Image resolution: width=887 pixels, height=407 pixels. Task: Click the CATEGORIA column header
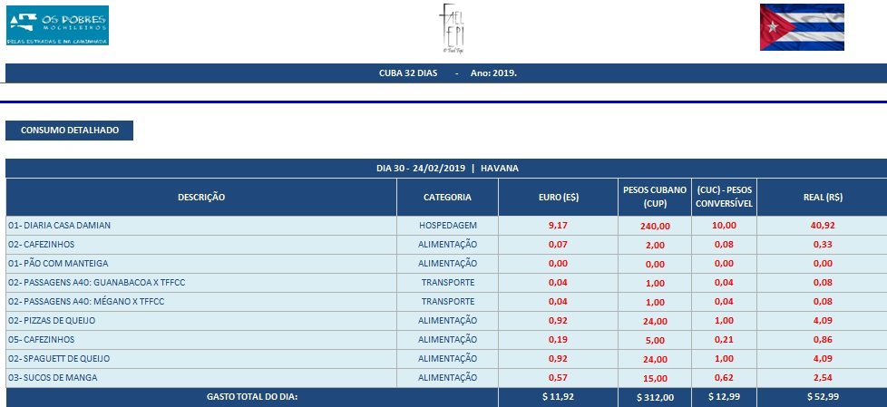tap(447, 197)
